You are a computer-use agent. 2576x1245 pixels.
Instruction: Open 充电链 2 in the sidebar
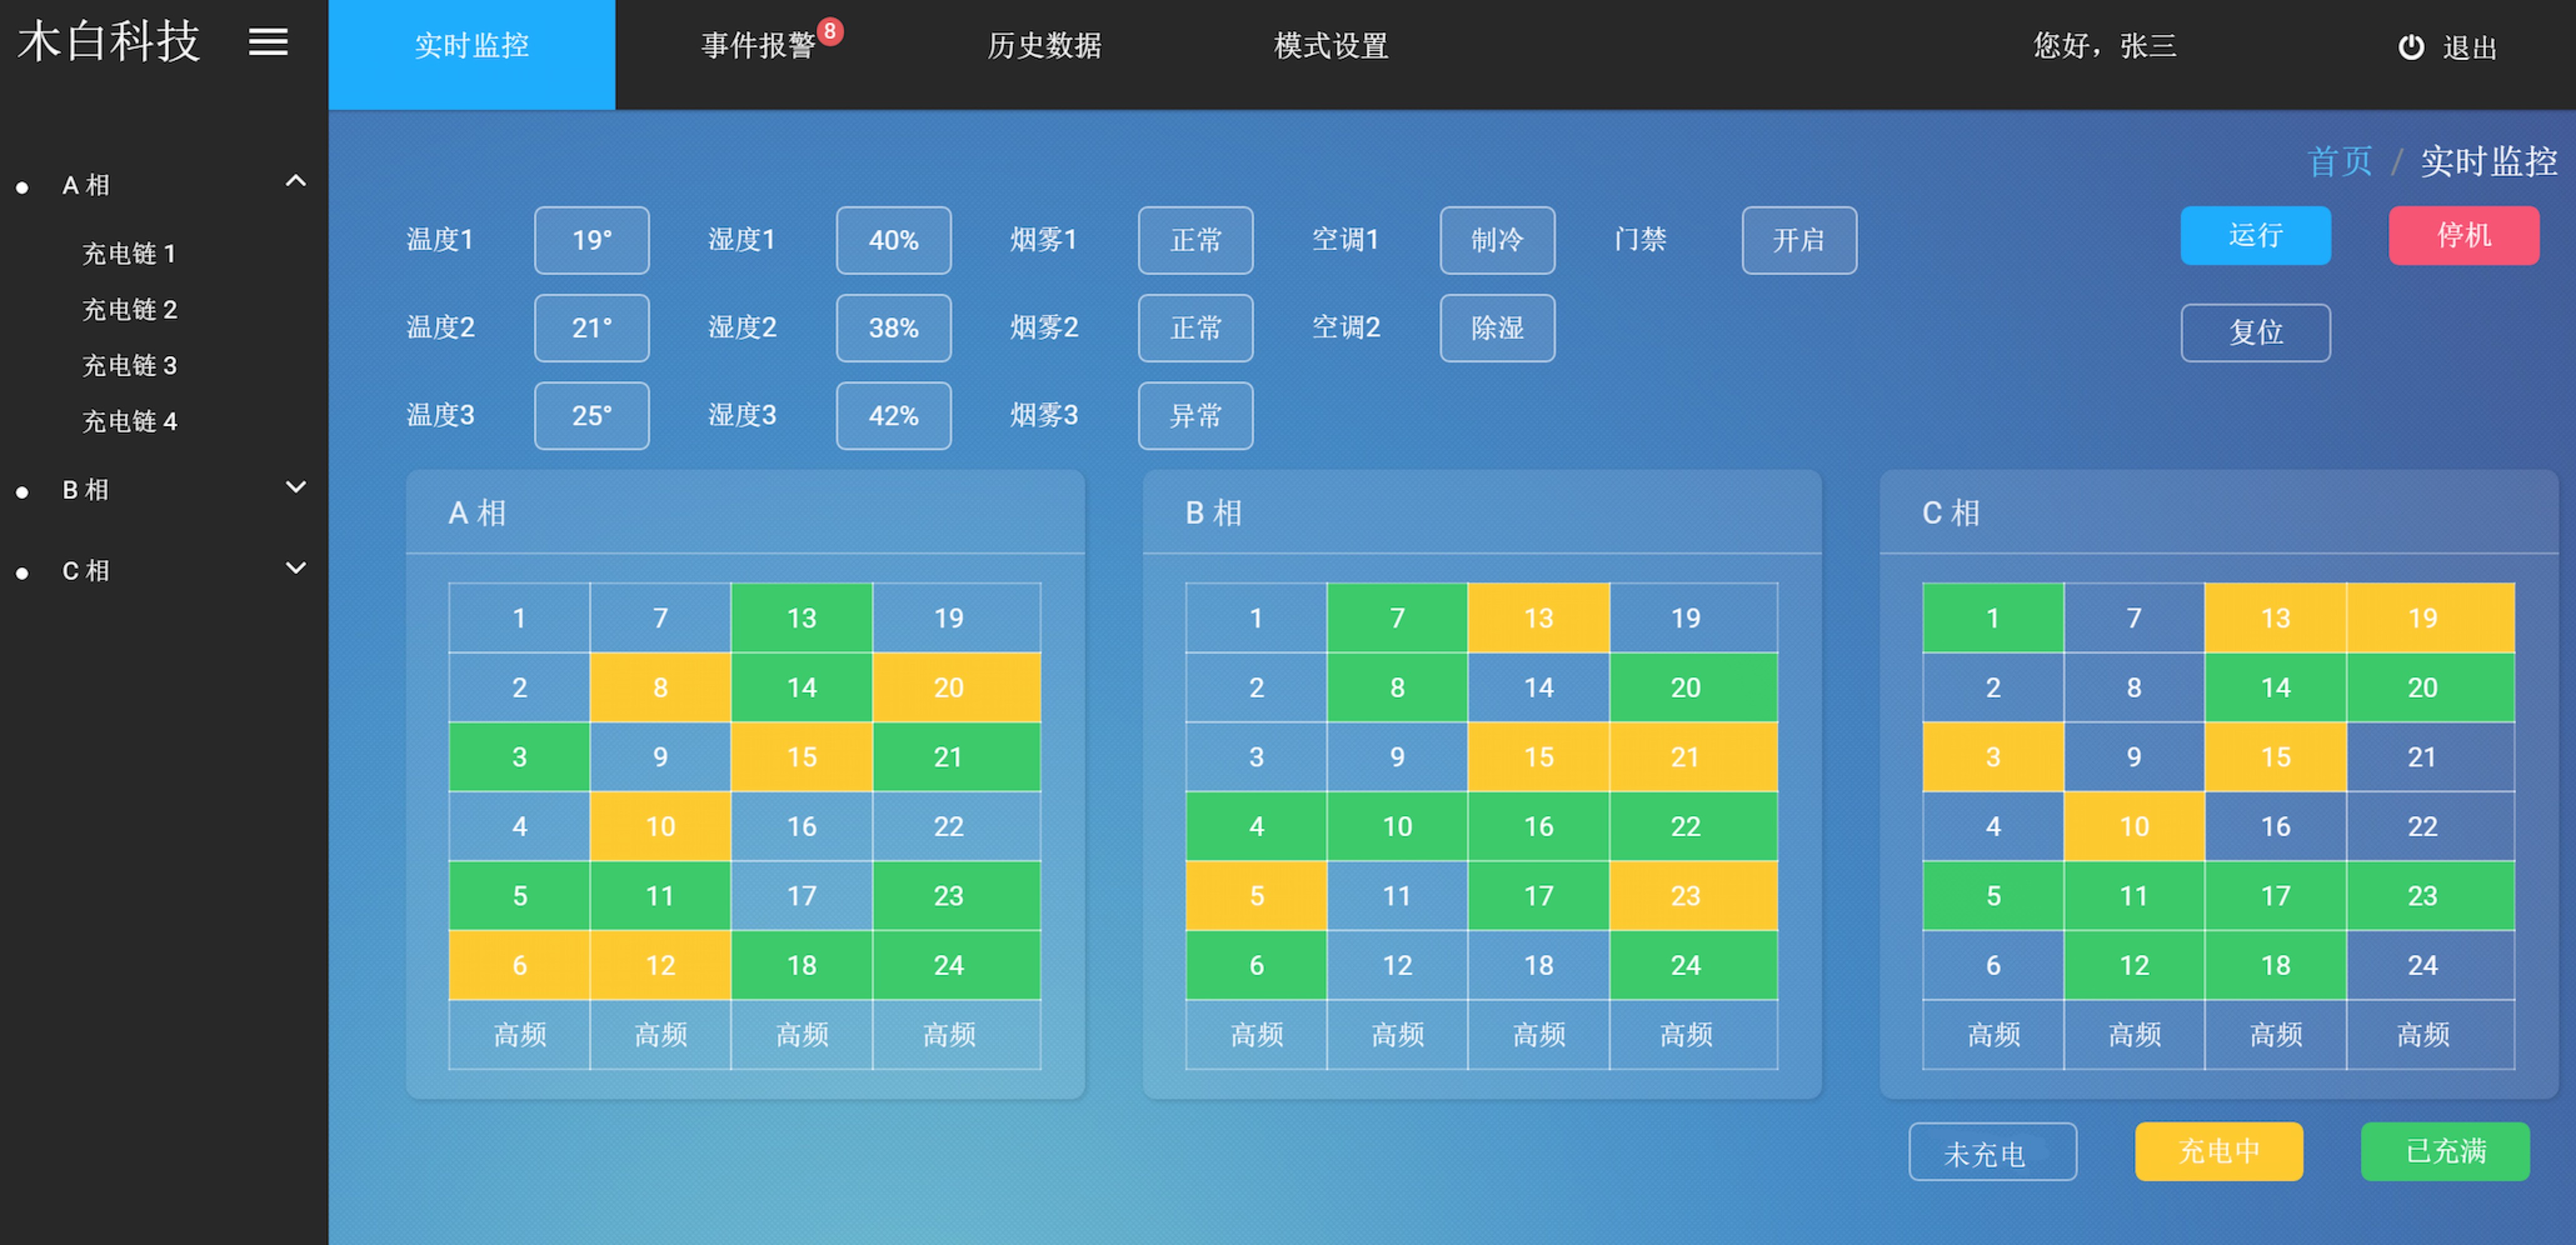click(129, 310)
